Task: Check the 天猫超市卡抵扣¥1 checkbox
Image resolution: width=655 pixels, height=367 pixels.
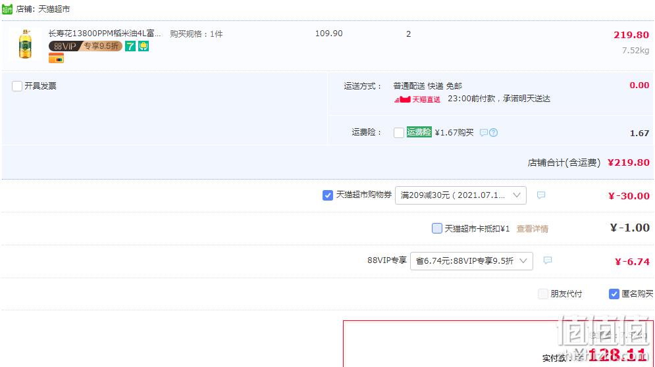Action: [436, 228]
